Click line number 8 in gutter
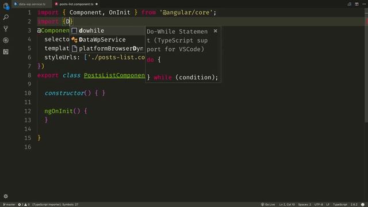368x207 pixels. 29,75
